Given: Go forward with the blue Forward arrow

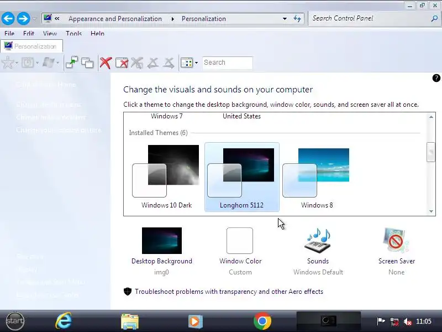Looking at the screenshot, I should coord(23,19).
